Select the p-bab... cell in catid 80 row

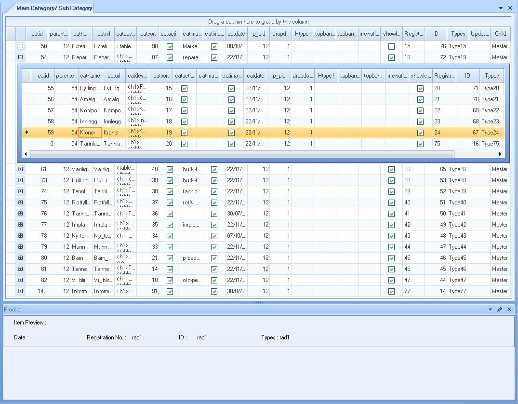pos(192,257)
